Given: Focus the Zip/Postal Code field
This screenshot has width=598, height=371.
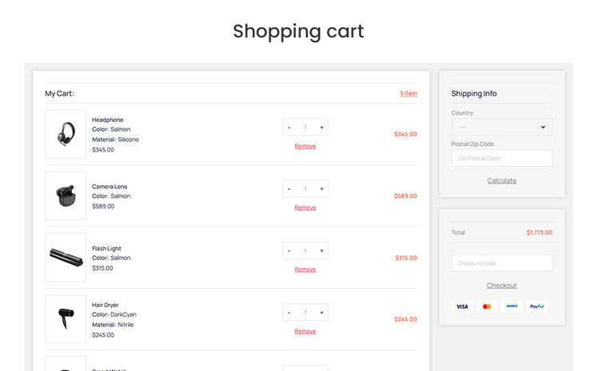Looking at the screenshot, I should pos(502,158).
